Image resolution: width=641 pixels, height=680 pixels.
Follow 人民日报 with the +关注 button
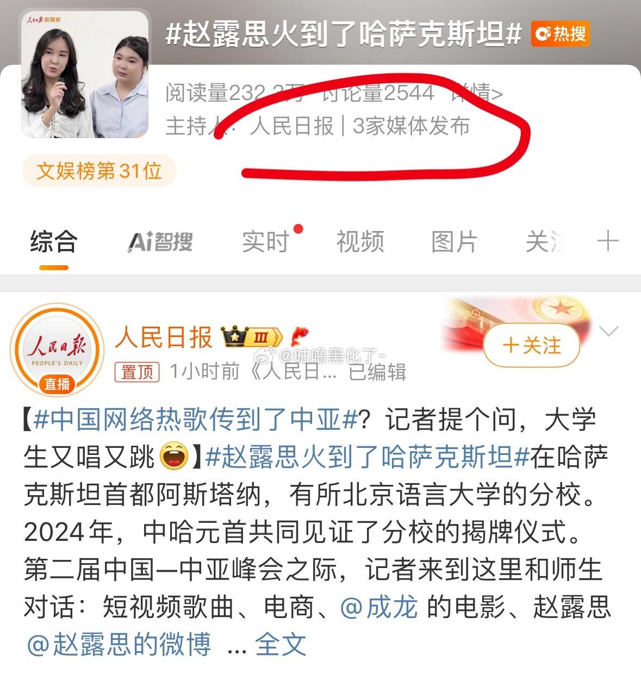pos(532,346)
